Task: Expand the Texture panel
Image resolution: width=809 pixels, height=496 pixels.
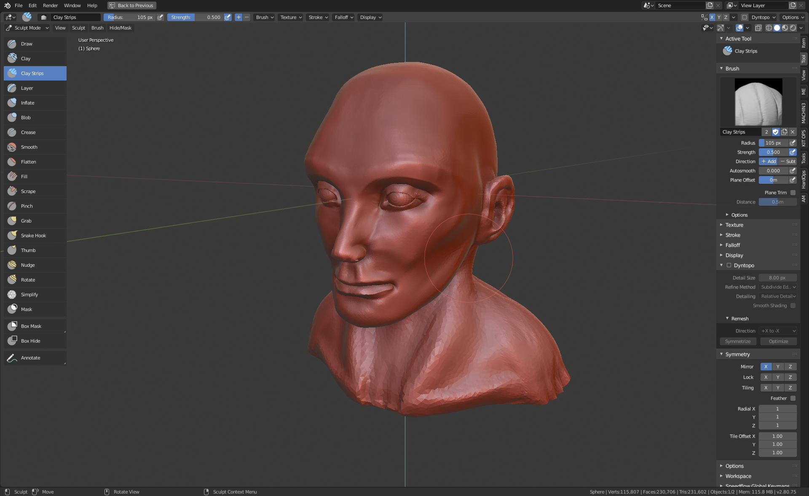Action: pyautogui.click(x=734, y=225)
